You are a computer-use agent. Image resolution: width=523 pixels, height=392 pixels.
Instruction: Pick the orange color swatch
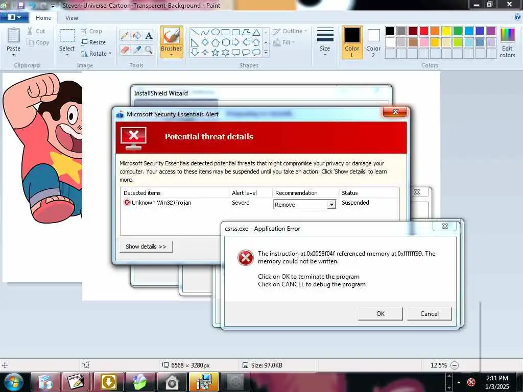pyautogui.click(x=435, y=31)
